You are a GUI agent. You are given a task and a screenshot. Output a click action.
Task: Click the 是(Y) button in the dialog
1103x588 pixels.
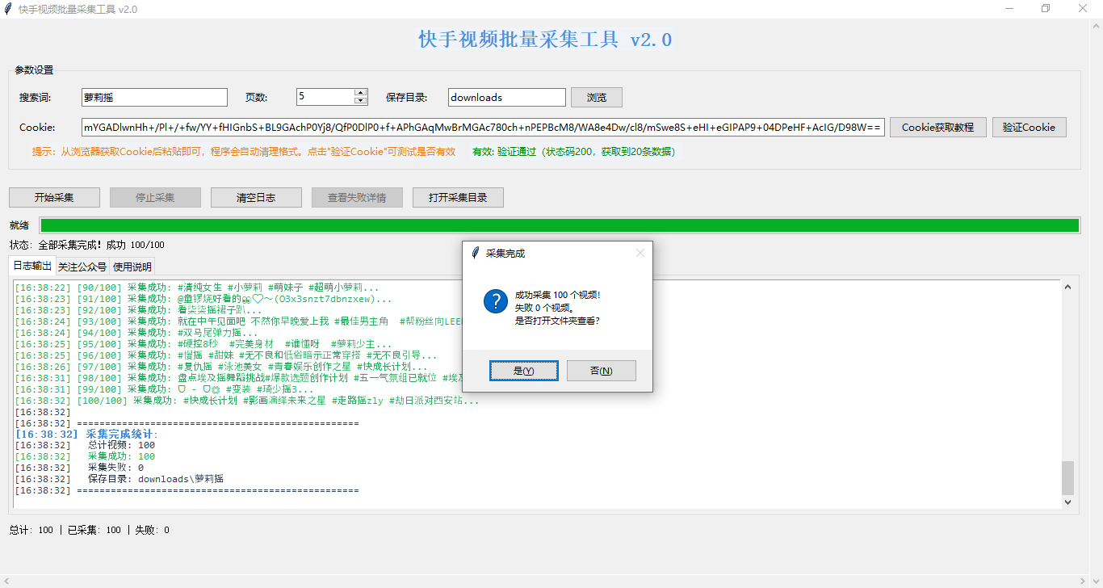(x=523, y=371)
